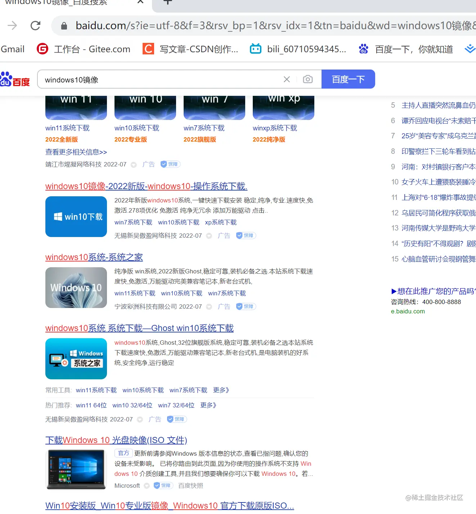This screenshot has height=514, width=476.
Task: Open the win 11 thumbnail image
Action: pos(76,108)
